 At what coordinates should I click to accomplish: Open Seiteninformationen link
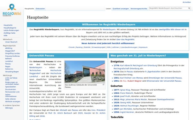tap(11, 95)
